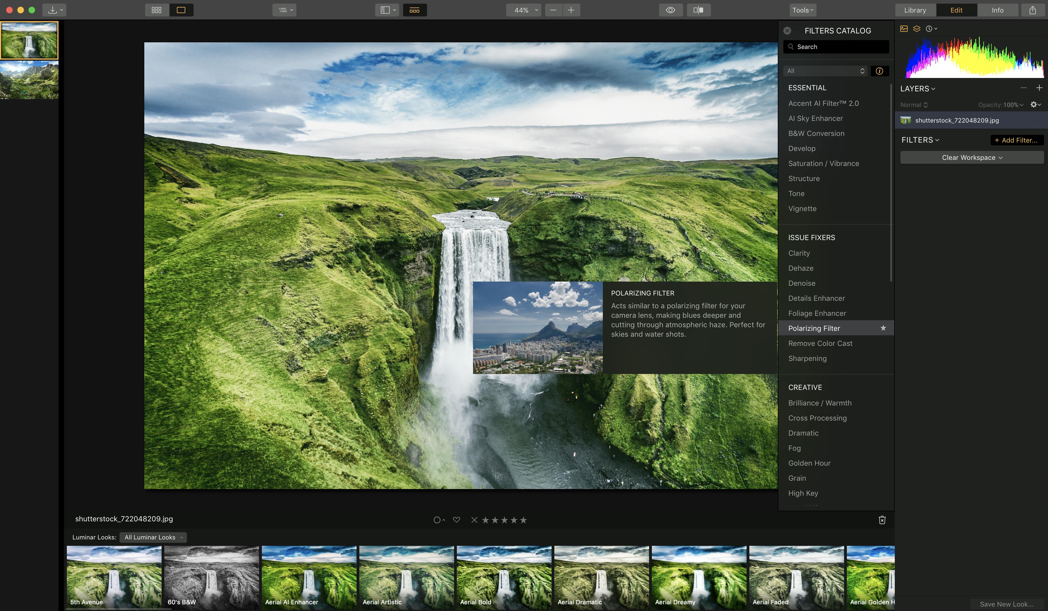Mark image as favorite with heart

click(x=457, y=520)
